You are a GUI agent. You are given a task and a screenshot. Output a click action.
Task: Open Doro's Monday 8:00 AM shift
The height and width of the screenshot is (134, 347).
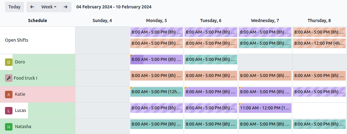[157, 59]
